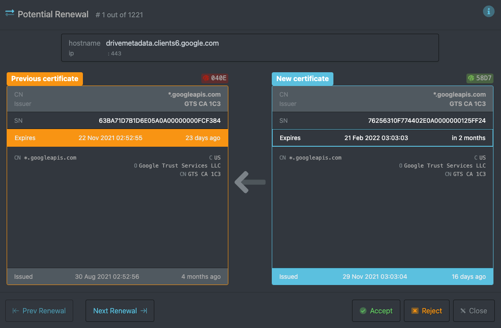Open the info icon at top right
The width and height of the screenshot is (501, 328).
click(x=489, y=11)
